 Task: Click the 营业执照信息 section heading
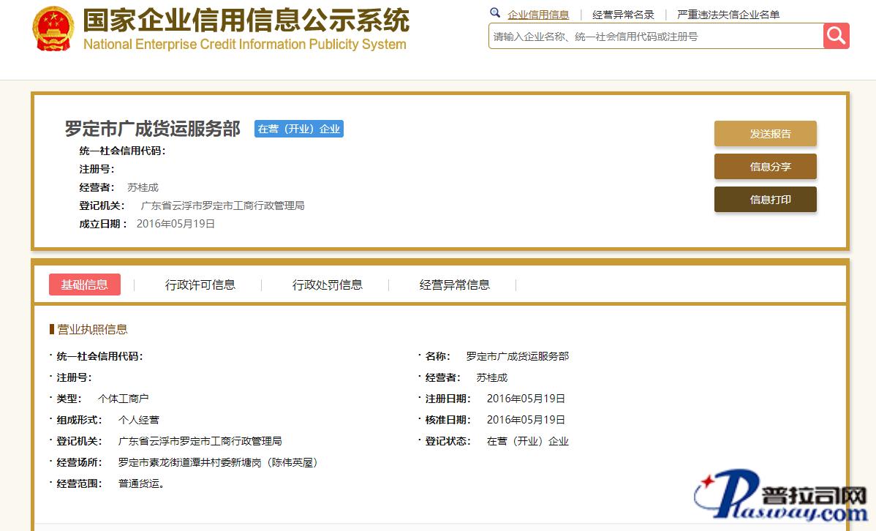[x=92, y=329]
